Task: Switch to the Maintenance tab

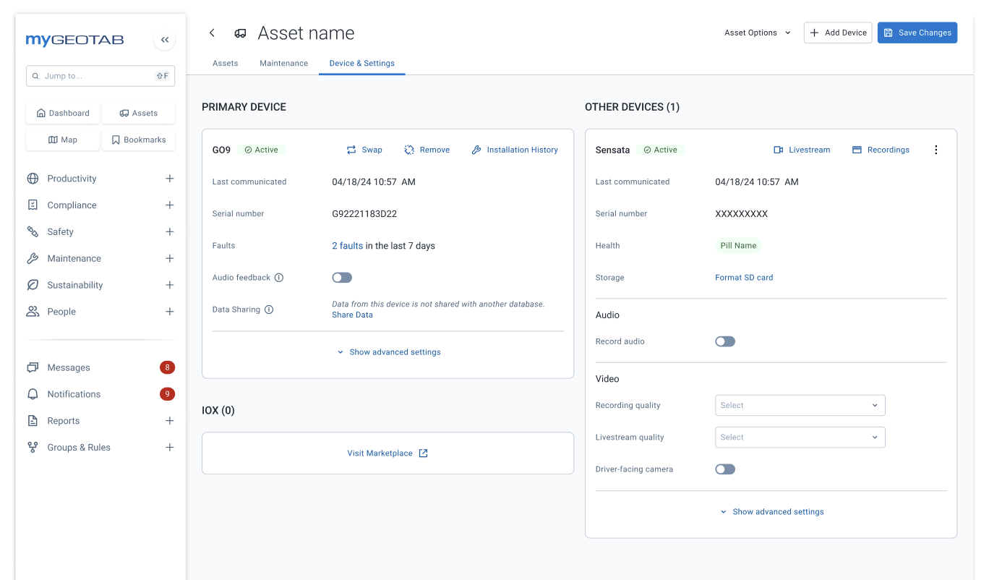Action: pos(283,63)
